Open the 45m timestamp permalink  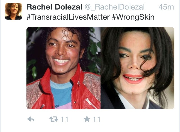pyautogui.click(x=166, y=7)
